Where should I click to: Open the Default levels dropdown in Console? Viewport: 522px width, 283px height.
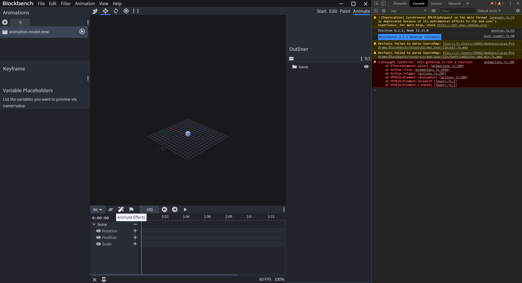(x=489, y=11)
